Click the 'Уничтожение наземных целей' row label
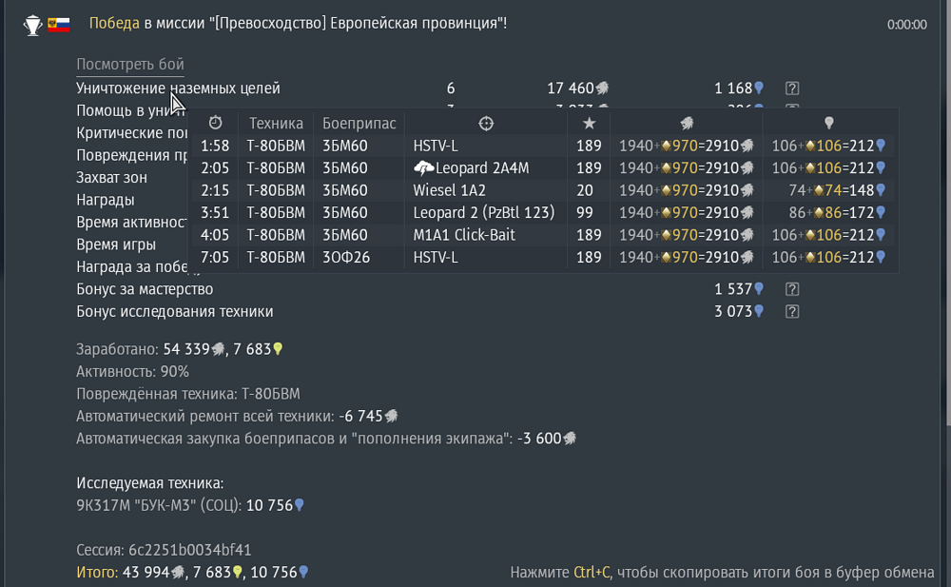Screen dimensions: 951x587 tap(179, 88)
